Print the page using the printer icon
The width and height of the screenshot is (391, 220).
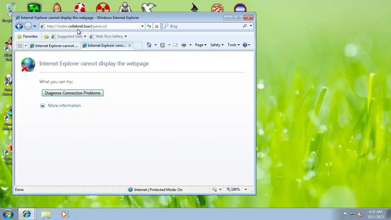click(x=184, y=45)
